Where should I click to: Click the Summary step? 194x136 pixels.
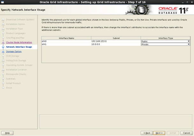tap(11, 79)
